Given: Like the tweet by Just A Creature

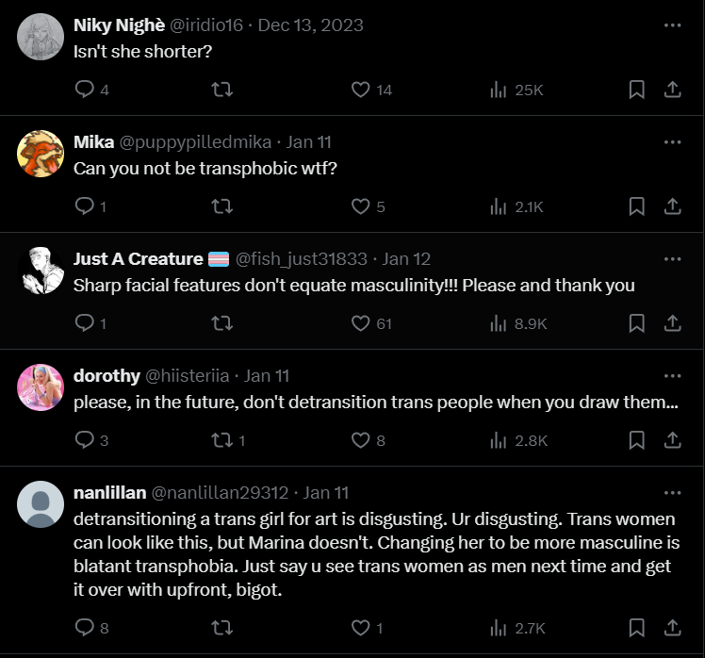Looking at the screenshot, I should pos(360,323).
